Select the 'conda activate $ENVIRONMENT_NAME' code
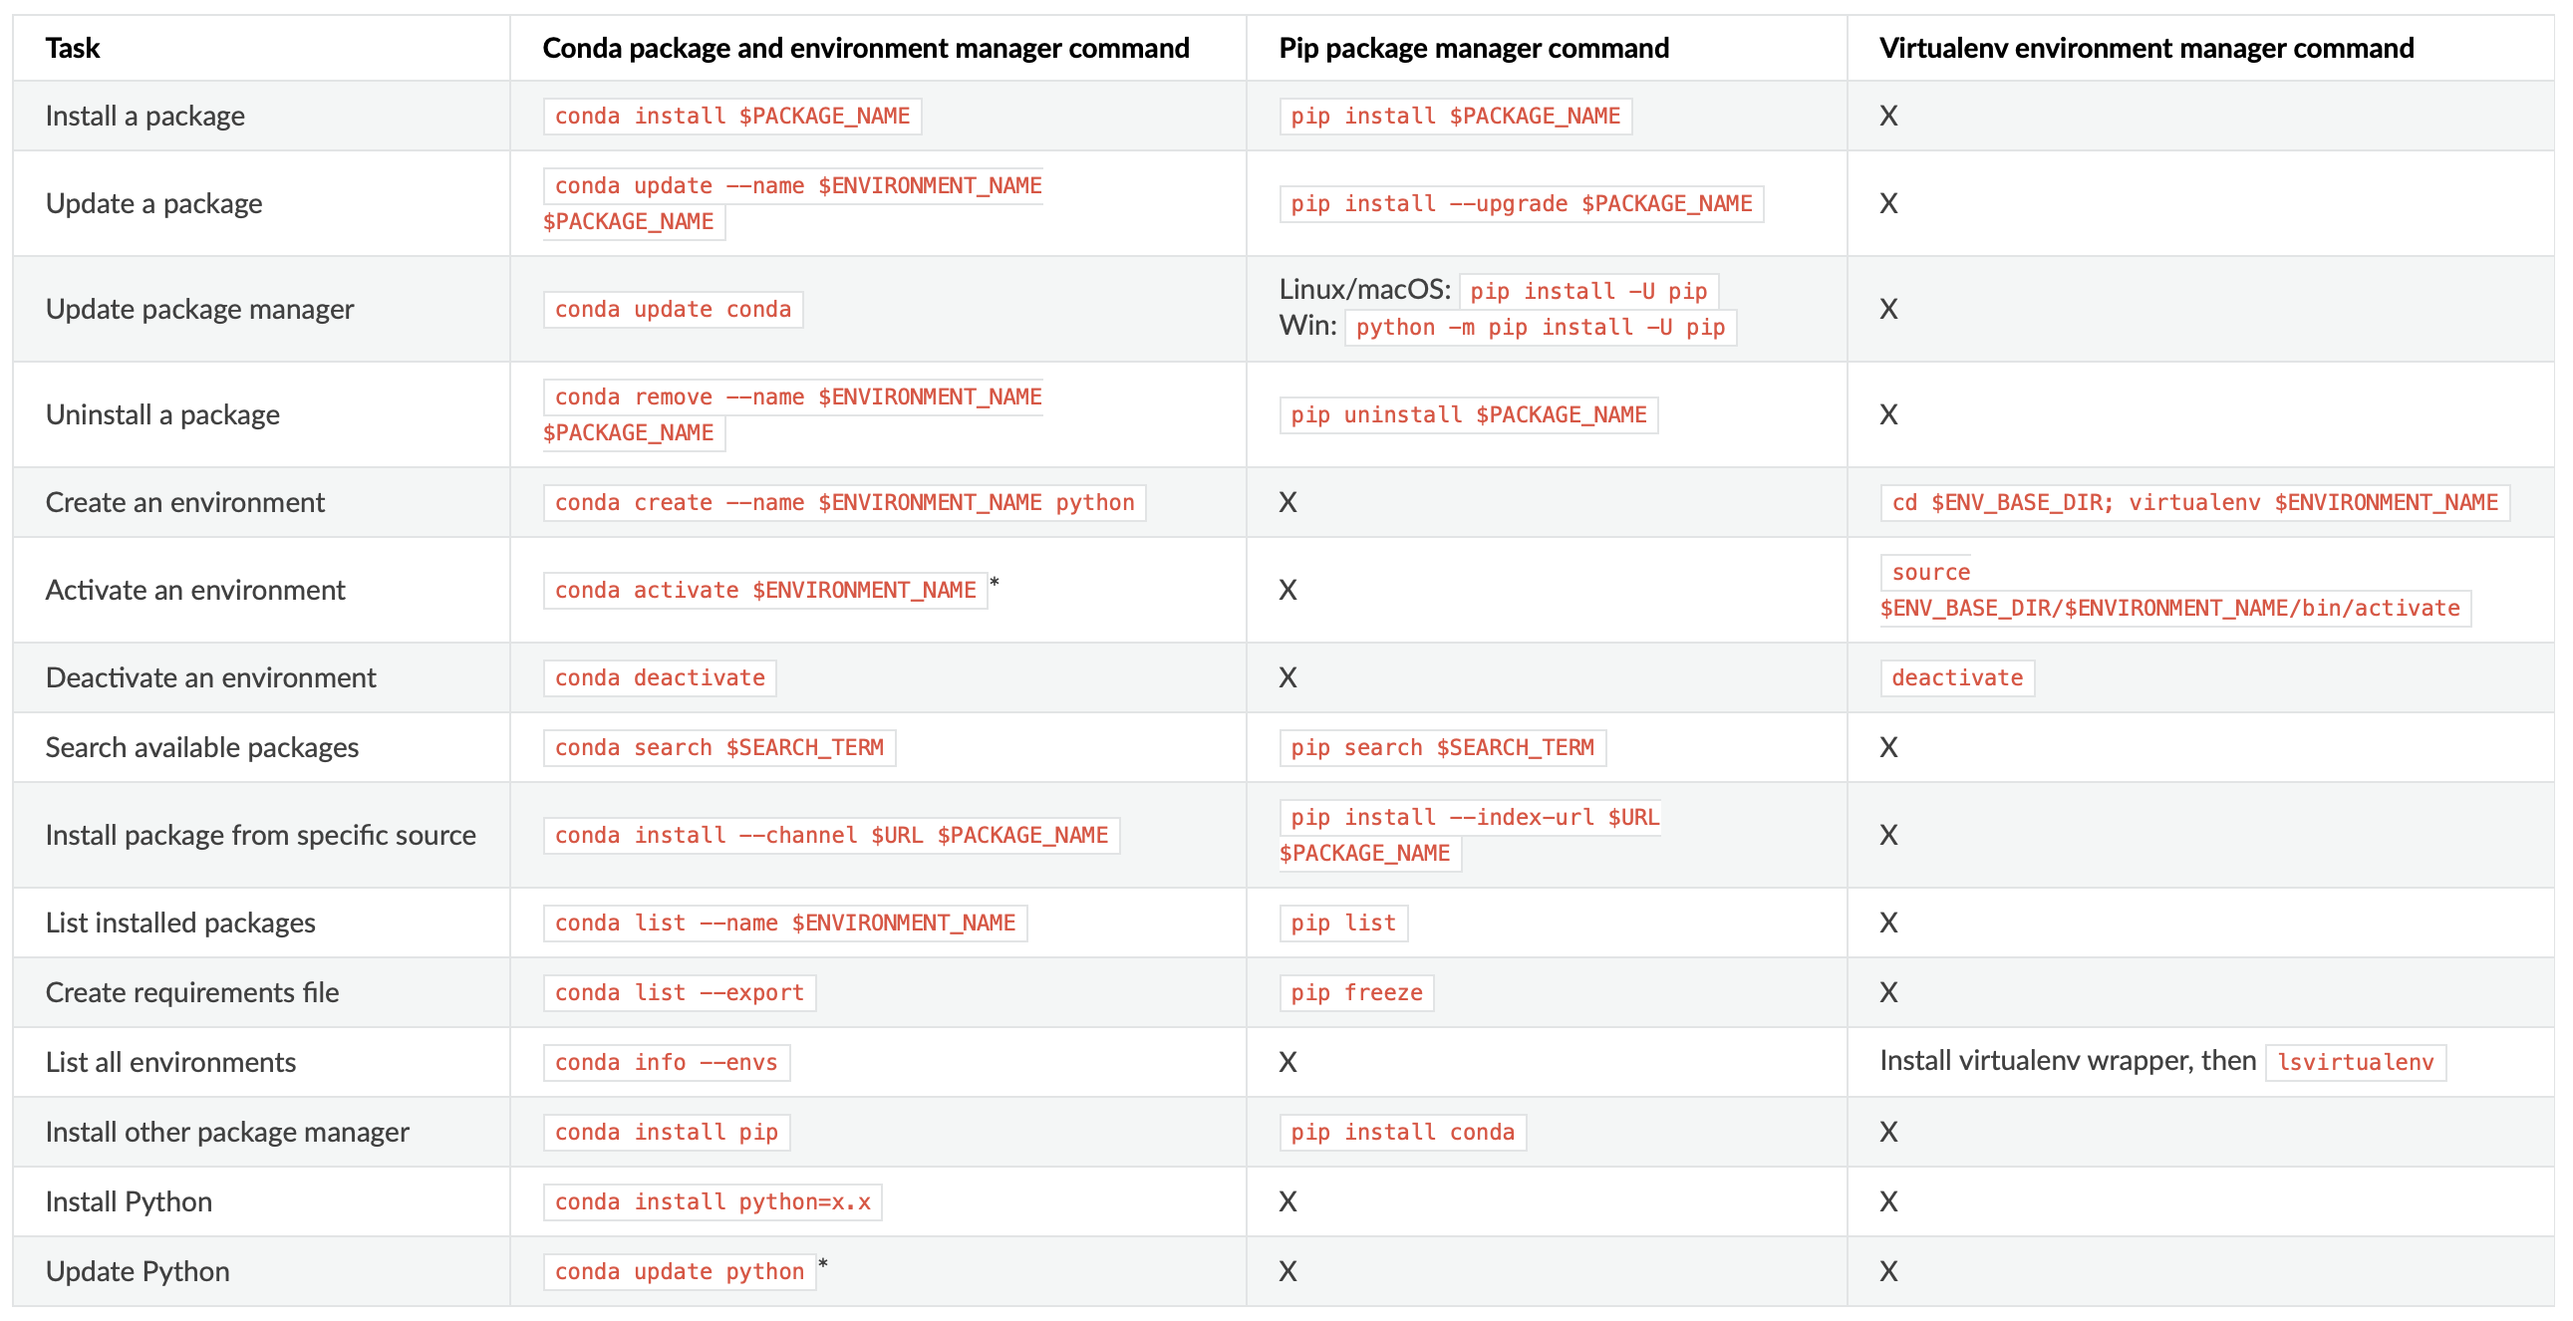The height and width of the screenshot is (1321, 2573). click(764, 590)
